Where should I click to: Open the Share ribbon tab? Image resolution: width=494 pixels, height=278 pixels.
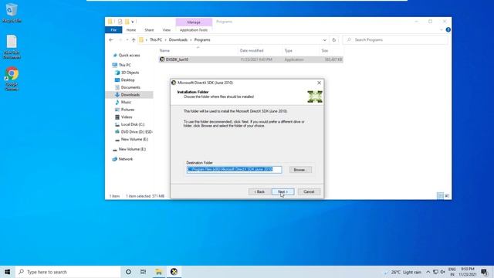tap(149, 30)
